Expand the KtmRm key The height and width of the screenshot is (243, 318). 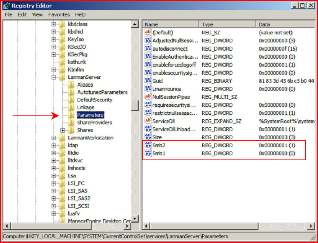pos(54,70)
